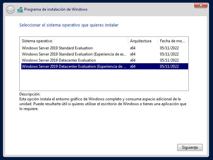Click the date in the Standard Evaluation row
The image size is (213, 160).
click(169, 48)
